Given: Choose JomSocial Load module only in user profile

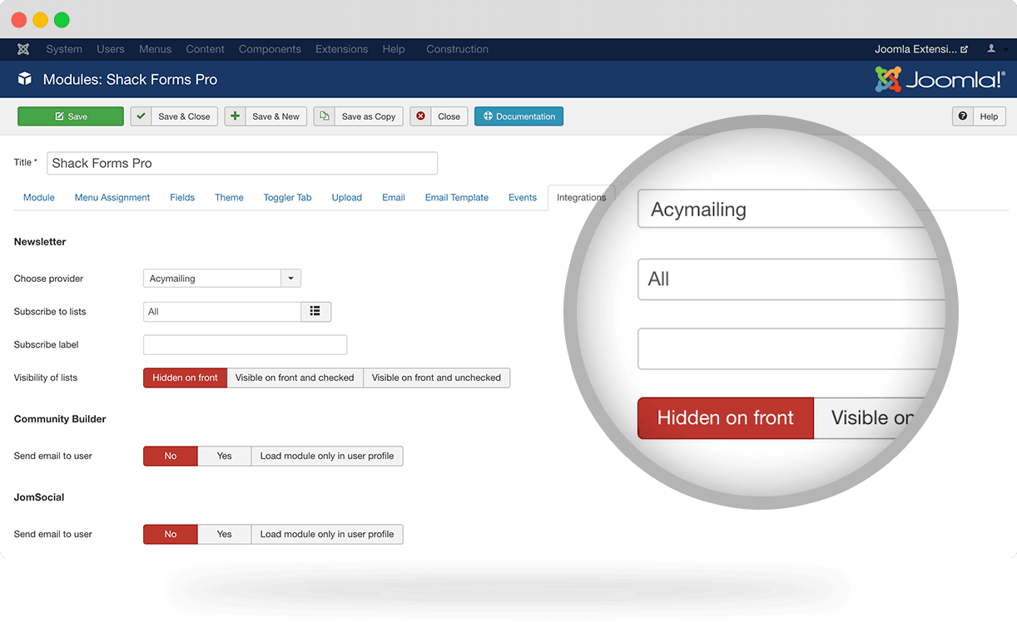Looking at the screenshot, I should point(327,534).
